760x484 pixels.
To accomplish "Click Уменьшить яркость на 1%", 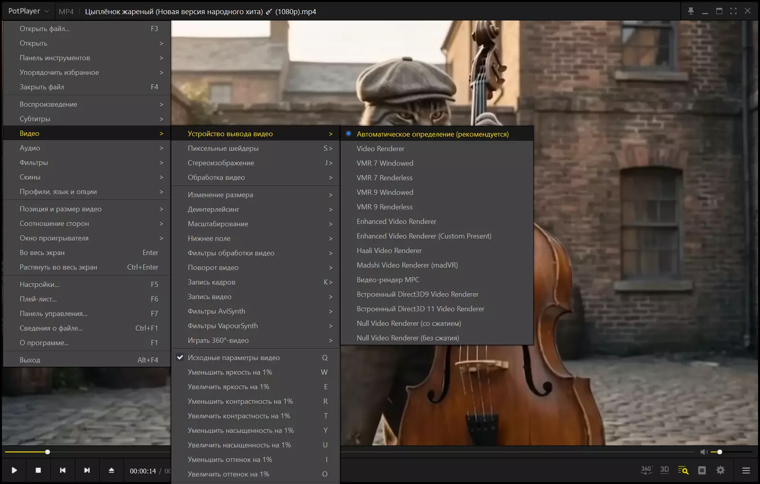I will (x=256, y=372).
